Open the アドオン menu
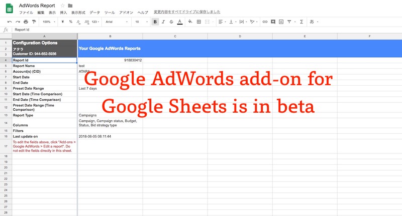The image size is (402, 216). [x=126, y=13]
